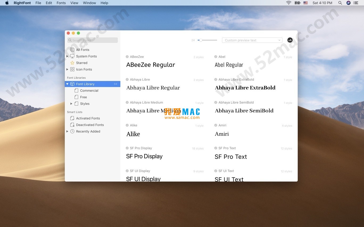Open the Help menu

[x=104, y=3]
